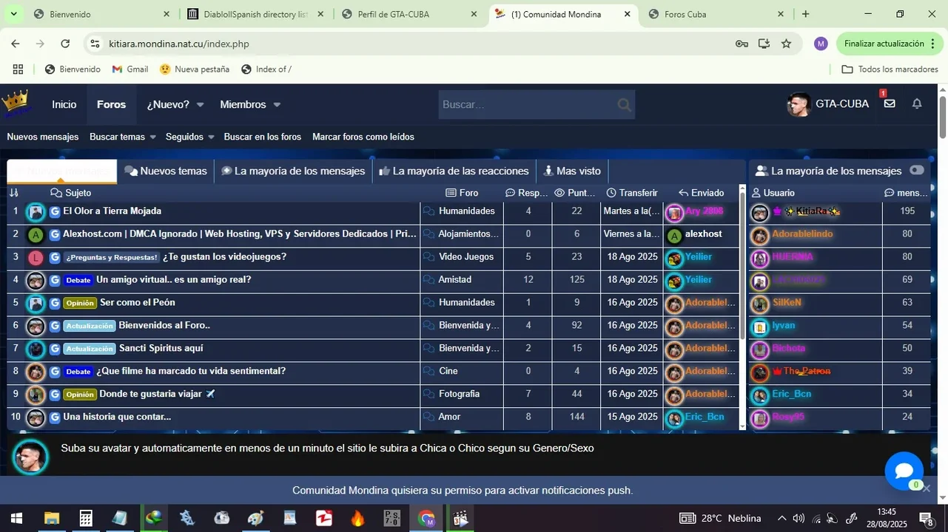Open Calculator from the Windows taskbar
The width and height of the screenshot is (948, 532).
tap(86, 518)
